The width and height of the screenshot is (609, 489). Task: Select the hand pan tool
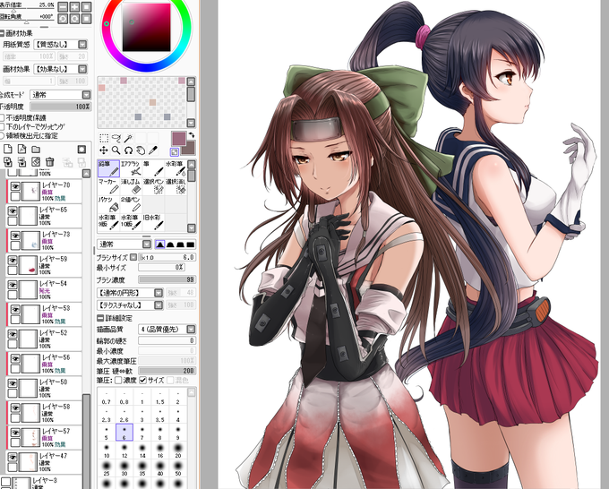coord(141,150)
